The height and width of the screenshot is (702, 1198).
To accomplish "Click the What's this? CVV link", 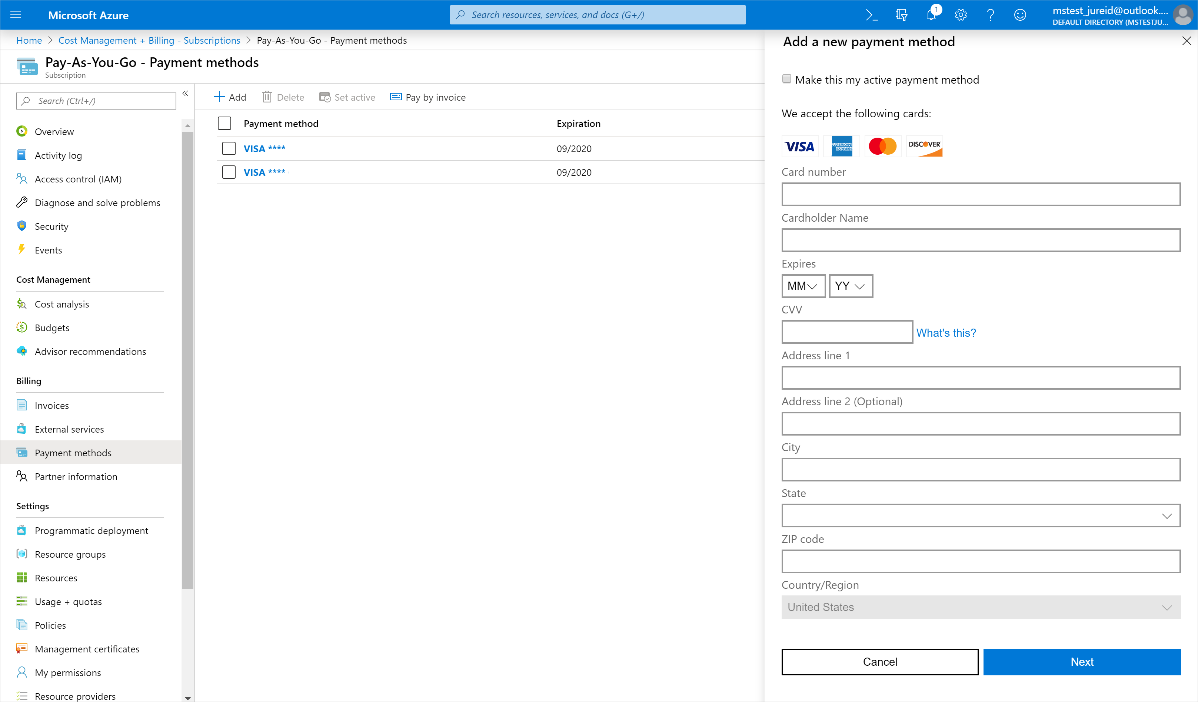I will coord(946,333).
